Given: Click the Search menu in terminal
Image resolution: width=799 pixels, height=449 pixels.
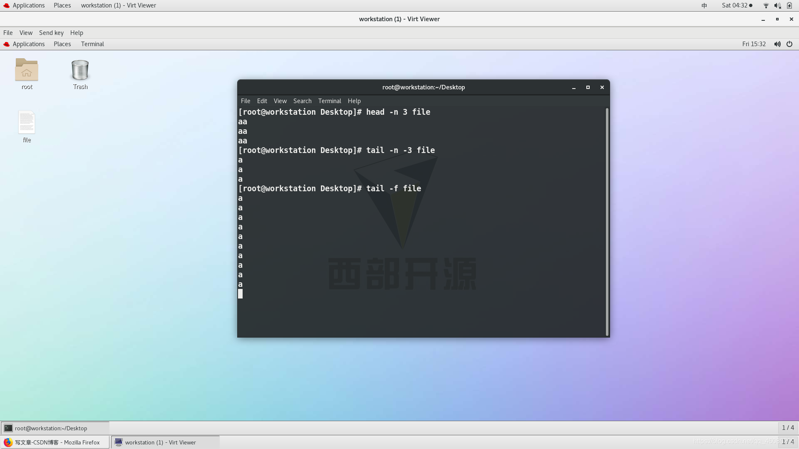Looking at the screenshot, I should coord(303,100).
